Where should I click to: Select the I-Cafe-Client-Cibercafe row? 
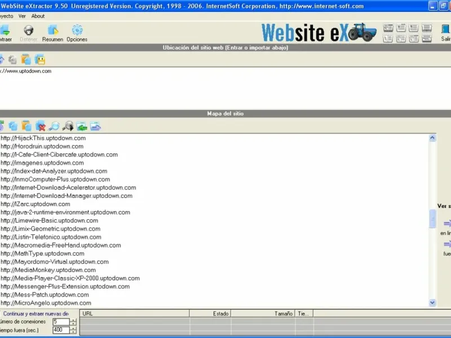point(59,154)
